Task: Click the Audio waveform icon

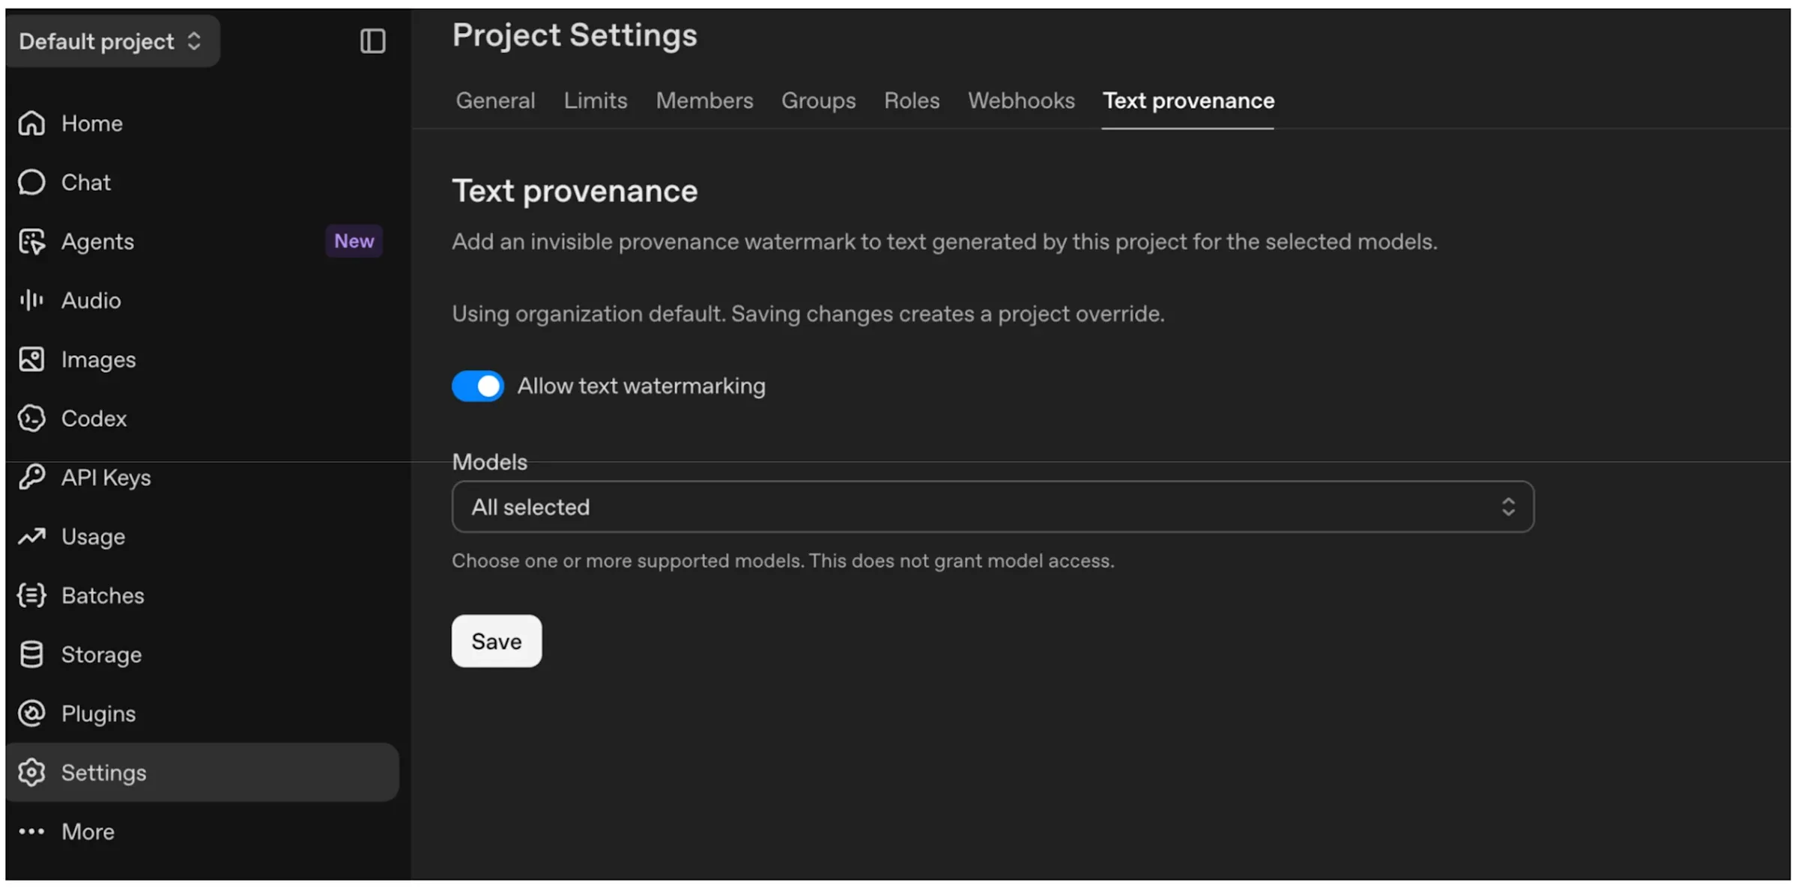Action: 31,300
